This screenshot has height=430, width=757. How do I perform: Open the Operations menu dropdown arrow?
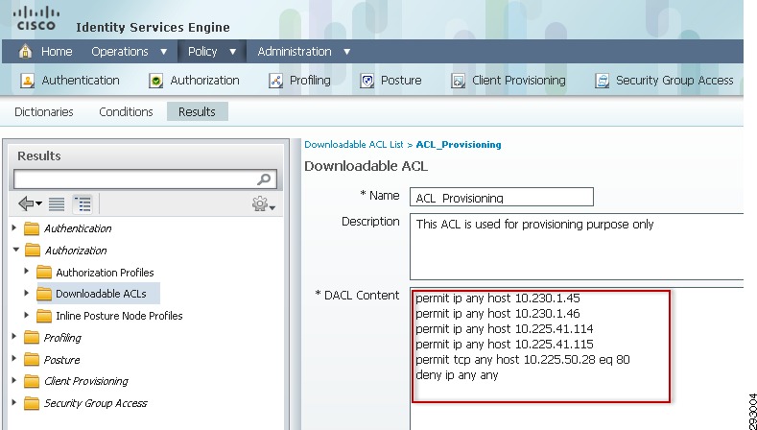pyautogui.click(x=164, y=52)
